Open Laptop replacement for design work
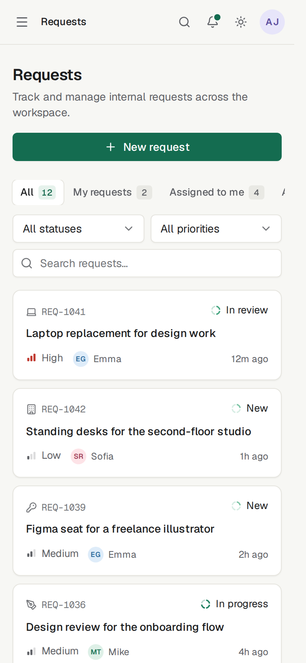 121,333
